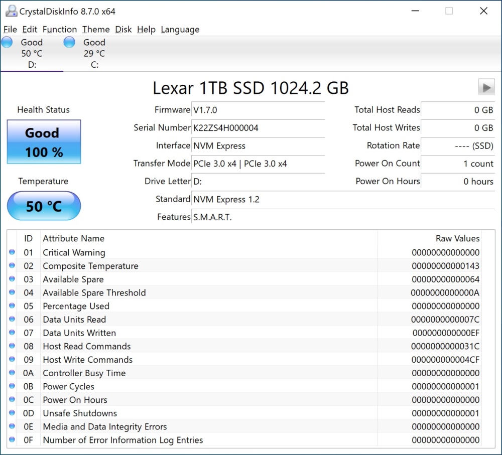Select the Composite Temperature attribute name

coord(90,266)
